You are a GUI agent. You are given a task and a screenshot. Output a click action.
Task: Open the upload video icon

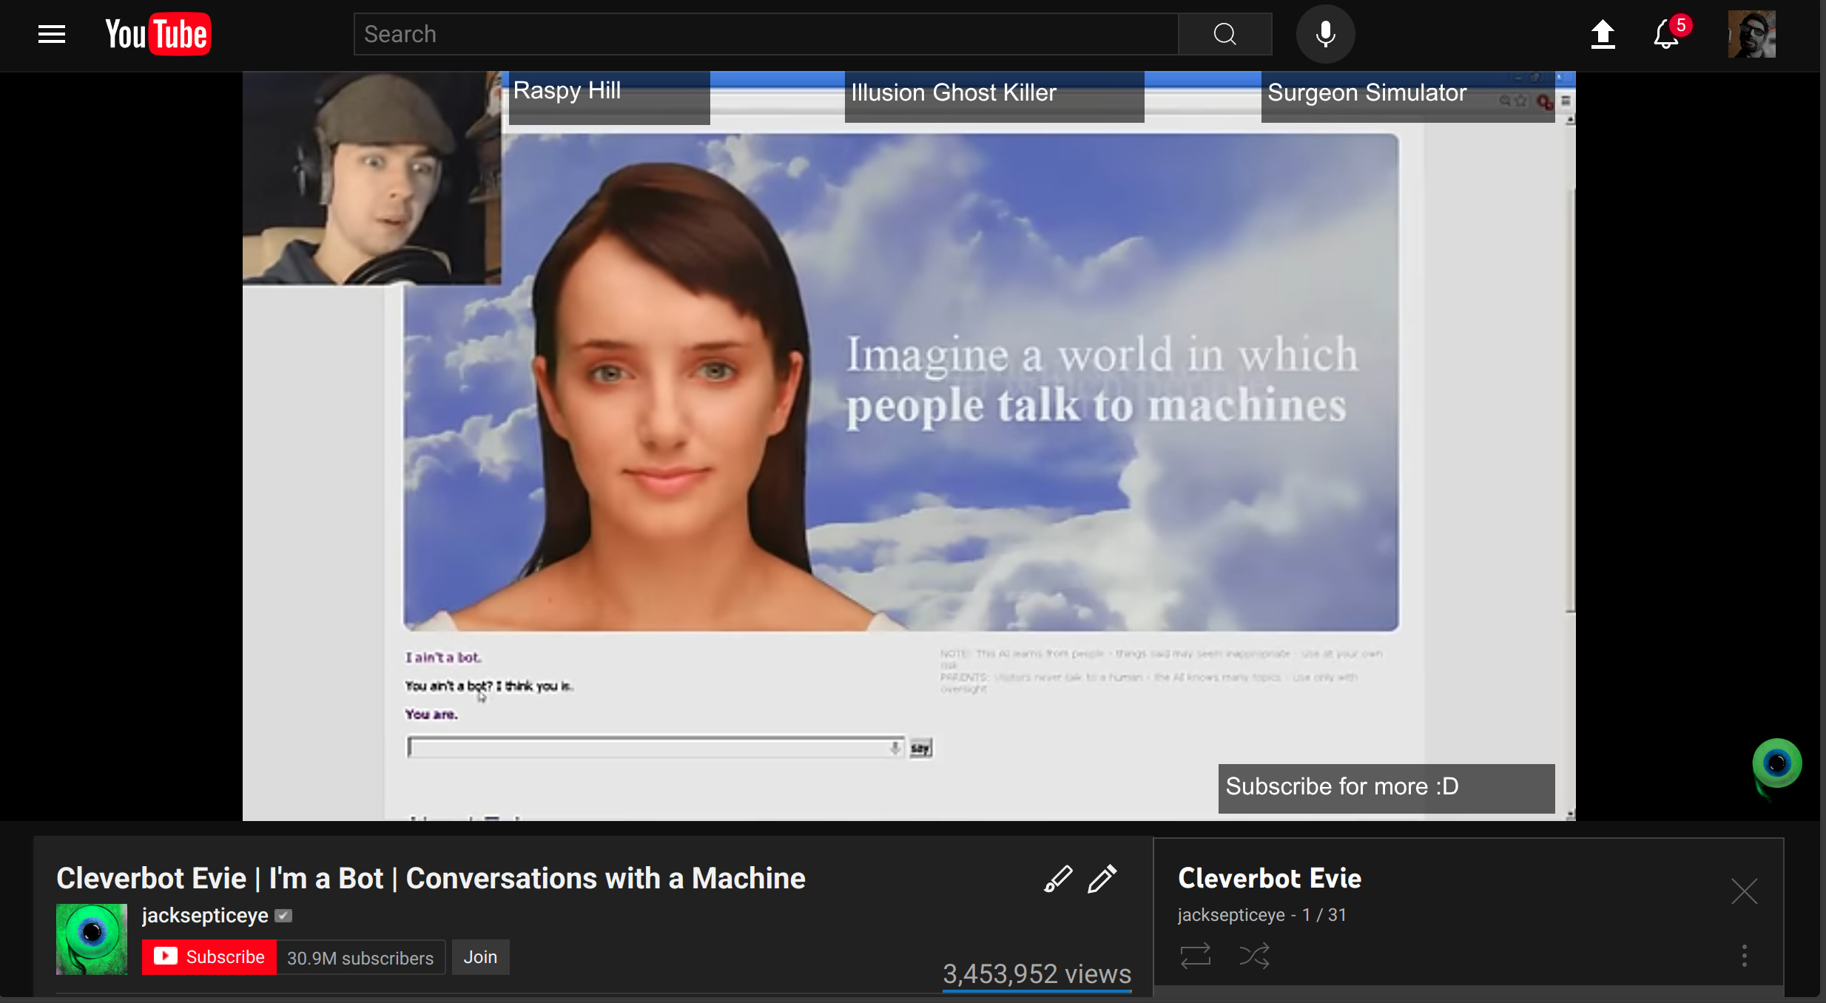click(x=1603, y=34)
